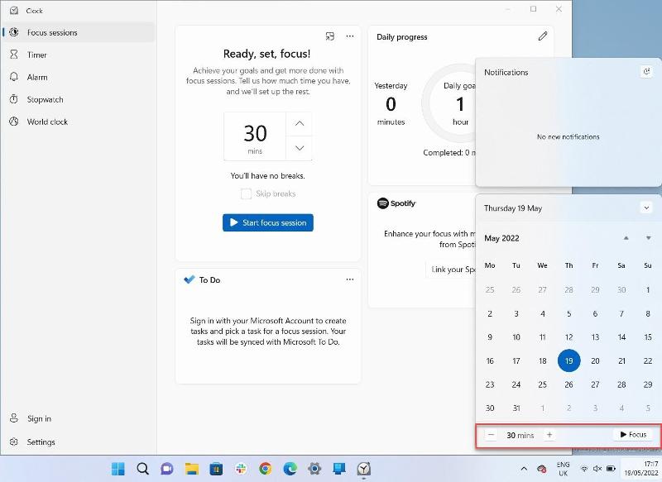Open taskbar Search
The image size is (662, 482).
coord(142,469)
